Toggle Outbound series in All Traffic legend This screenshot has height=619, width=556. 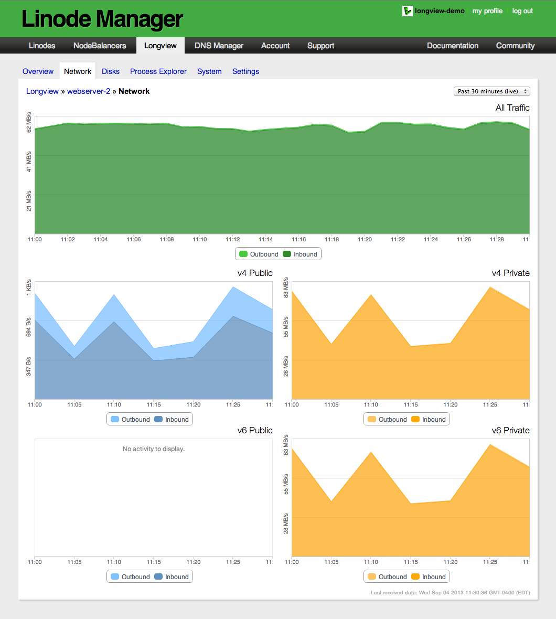pos(259,254)
